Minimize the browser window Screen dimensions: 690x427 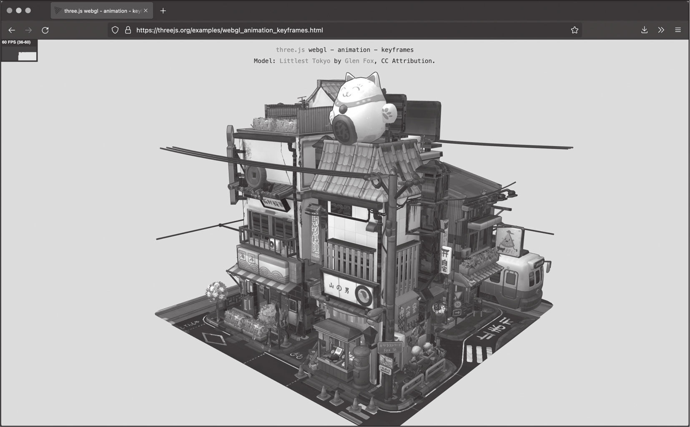click(19, 10)
